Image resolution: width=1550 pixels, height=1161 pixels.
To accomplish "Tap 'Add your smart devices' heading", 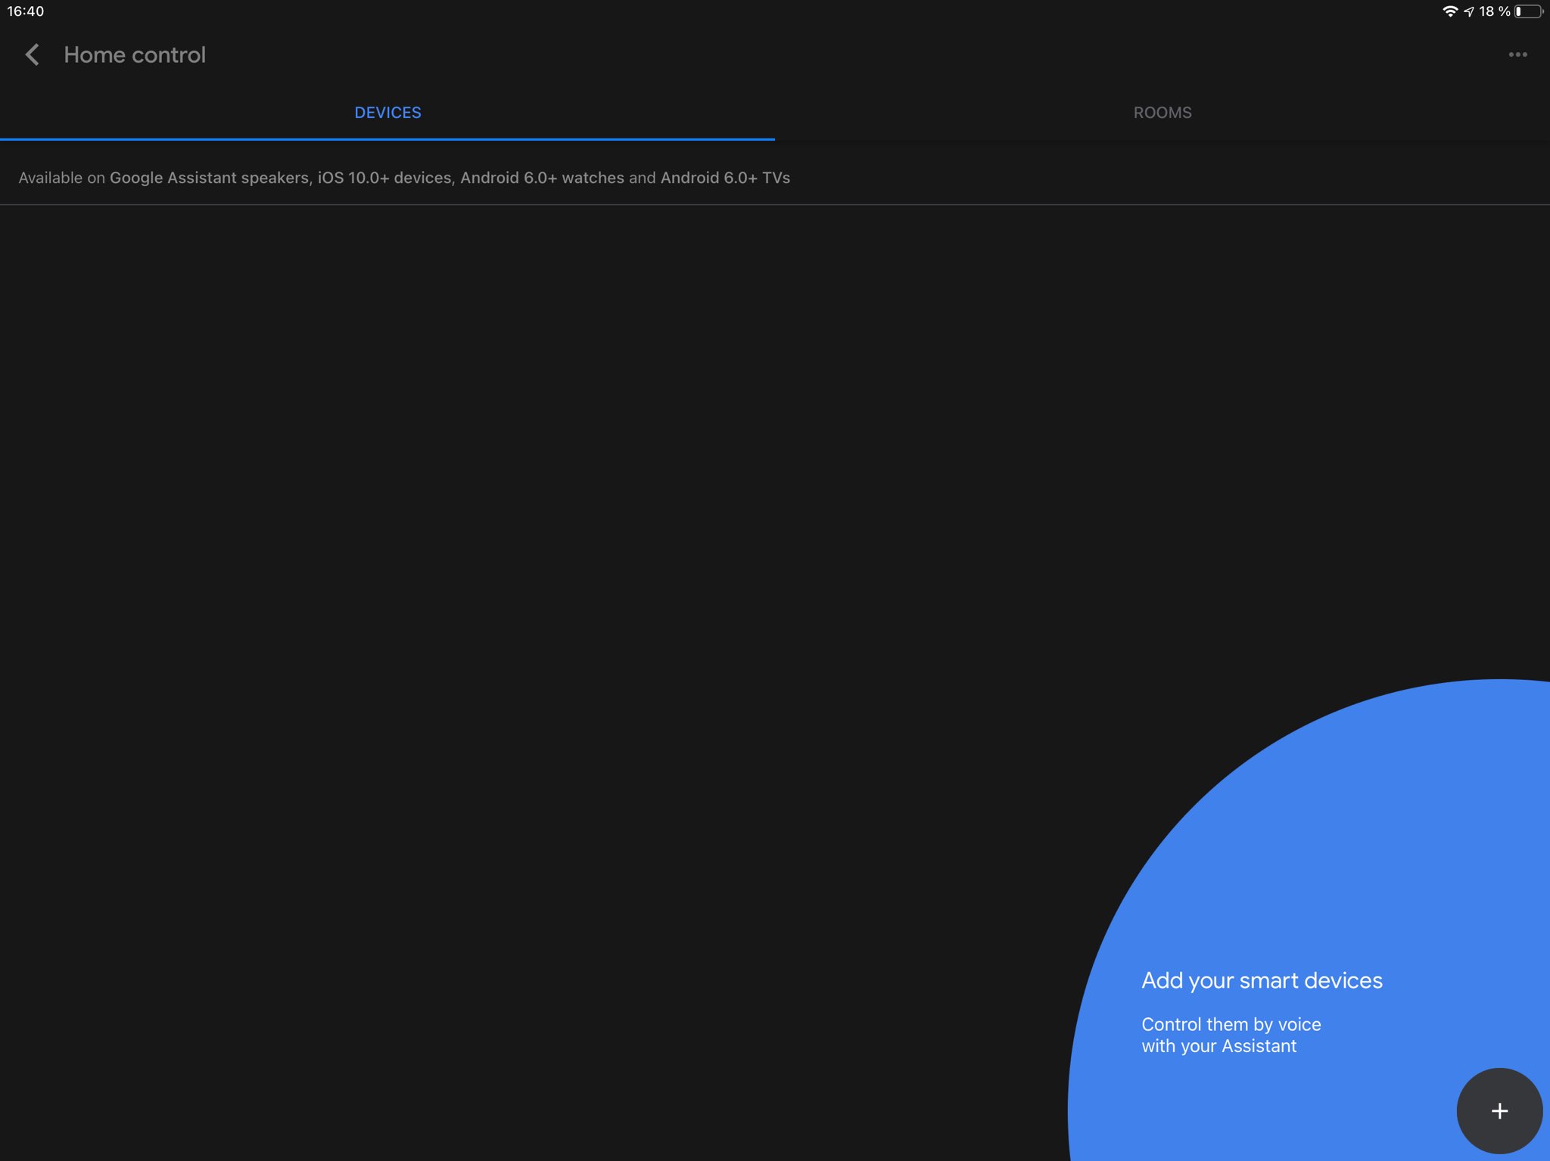I will click(x=1262, y=980).
